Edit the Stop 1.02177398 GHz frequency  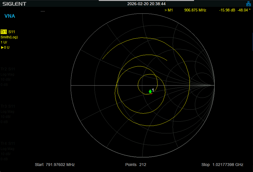click(x=222, y=165)
